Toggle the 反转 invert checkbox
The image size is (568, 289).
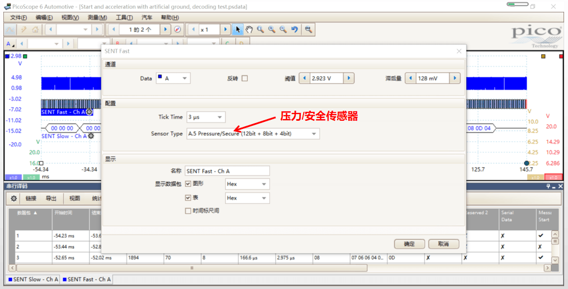click(x=244, y=78)
